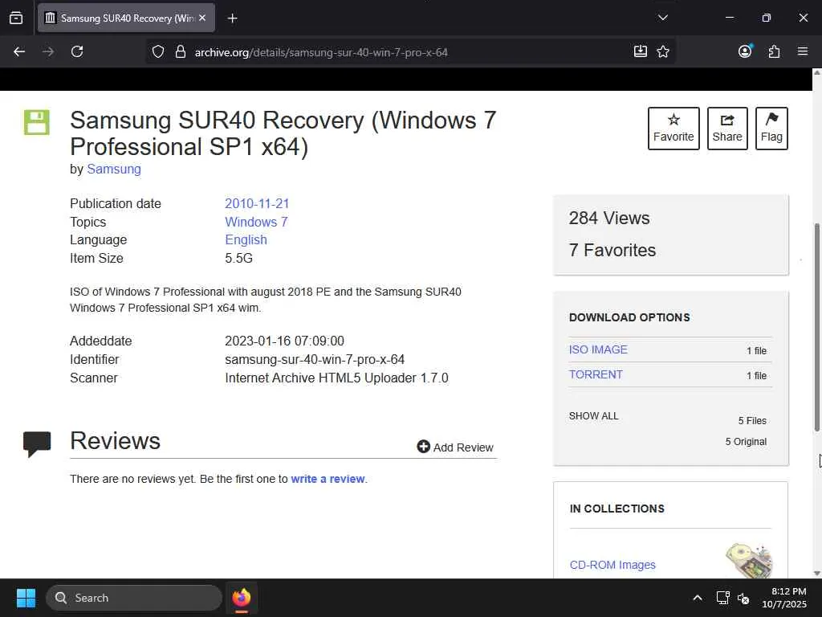Open the 2010-11-21 publication date link

(x=257, y=203)
